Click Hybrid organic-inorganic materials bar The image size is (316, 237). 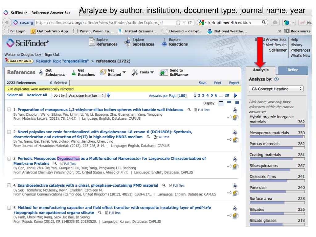277,126
